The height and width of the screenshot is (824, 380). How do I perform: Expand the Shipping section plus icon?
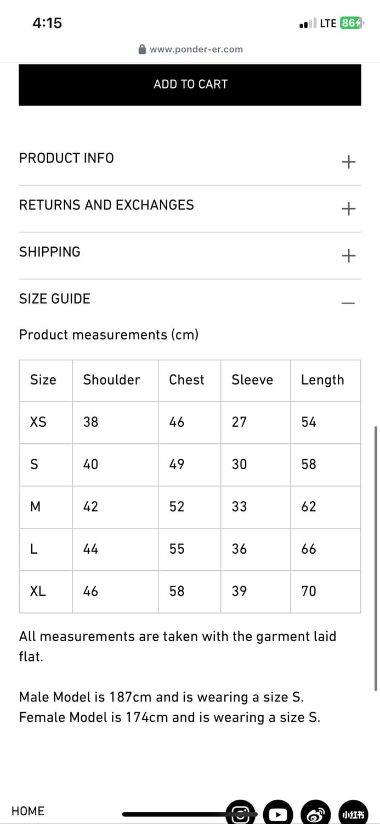point(348,255)
